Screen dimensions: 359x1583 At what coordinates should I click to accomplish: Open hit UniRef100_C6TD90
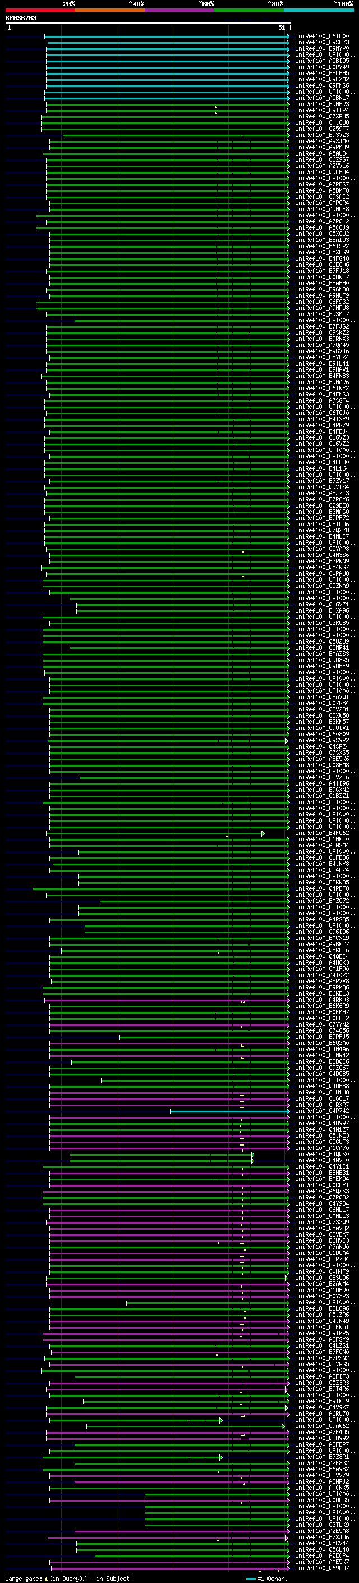point(322,37)
